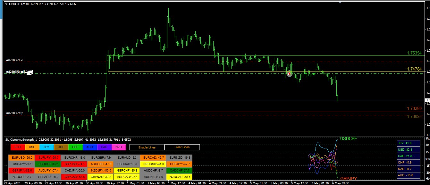
Task: Click the AUDNZD:-7.0 pair cell
Action: click(x=153, y=177)
